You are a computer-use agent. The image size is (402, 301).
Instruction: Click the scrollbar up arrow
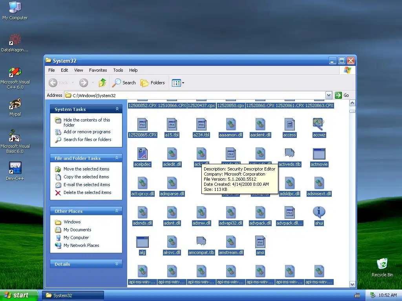click(x=352, y=103)
